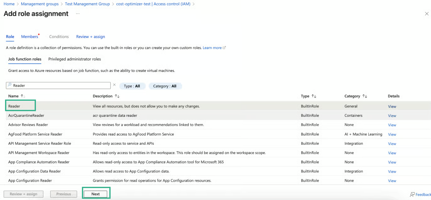Switch to Privileged administrator roles tab
The height and width of the screenshot is (200, 431).
click(x=74, y=59)
